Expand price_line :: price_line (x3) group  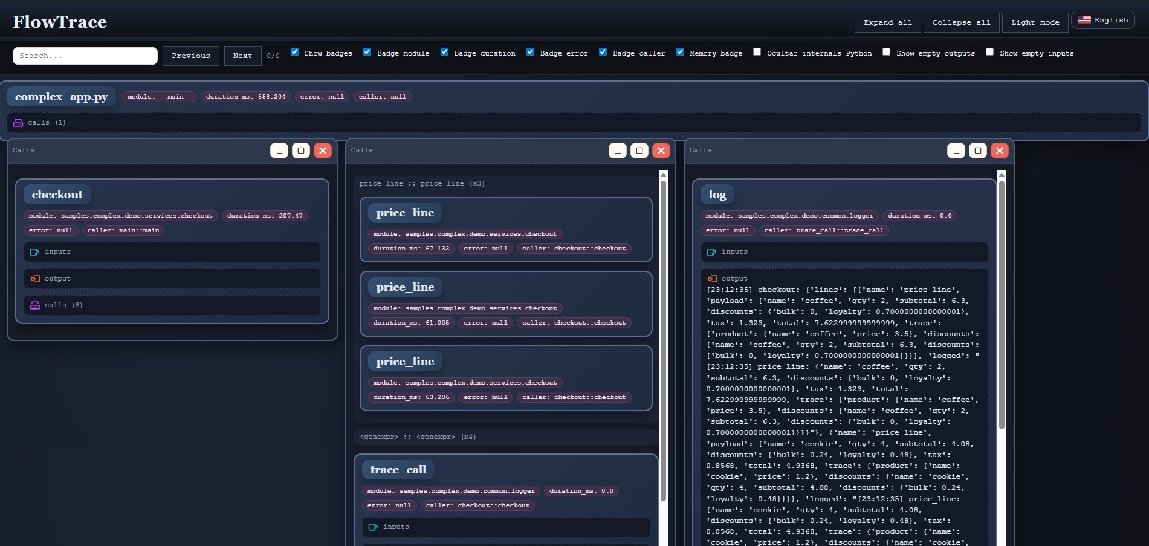422,184
